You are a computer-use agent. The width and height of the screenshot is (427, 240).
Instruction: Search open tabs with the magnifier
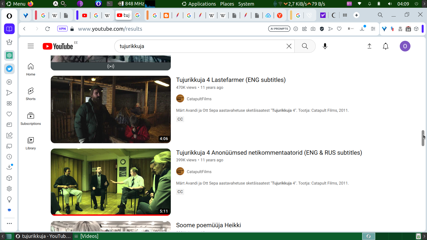coord(380,15)
